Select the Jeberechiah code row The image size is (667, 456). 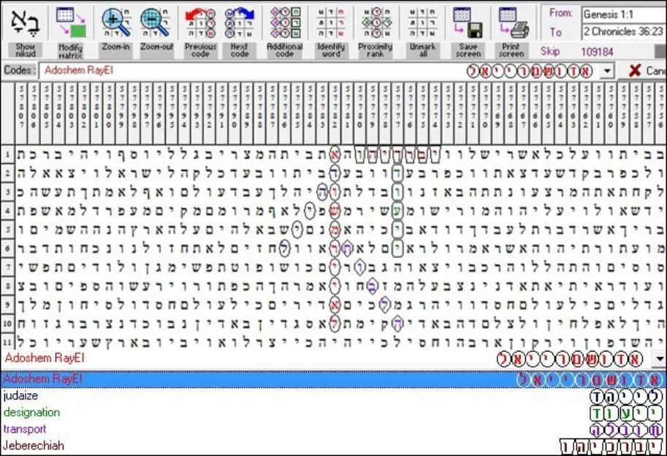click(333, 446)
